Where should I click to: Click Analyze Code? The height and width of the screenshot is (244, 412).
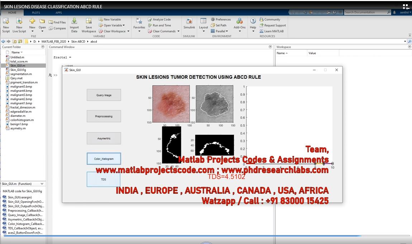pyautogui.click(x=159, y=19)
